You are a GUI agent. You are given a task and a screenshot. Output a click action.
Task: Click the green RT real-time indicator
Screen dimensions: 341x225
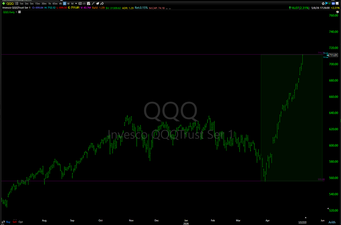pyautogui.click(x=330, y=4)
